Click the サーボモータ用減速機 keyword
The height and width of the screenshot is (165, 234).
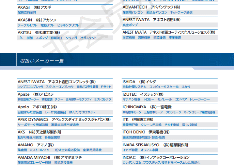coord(33,125)
